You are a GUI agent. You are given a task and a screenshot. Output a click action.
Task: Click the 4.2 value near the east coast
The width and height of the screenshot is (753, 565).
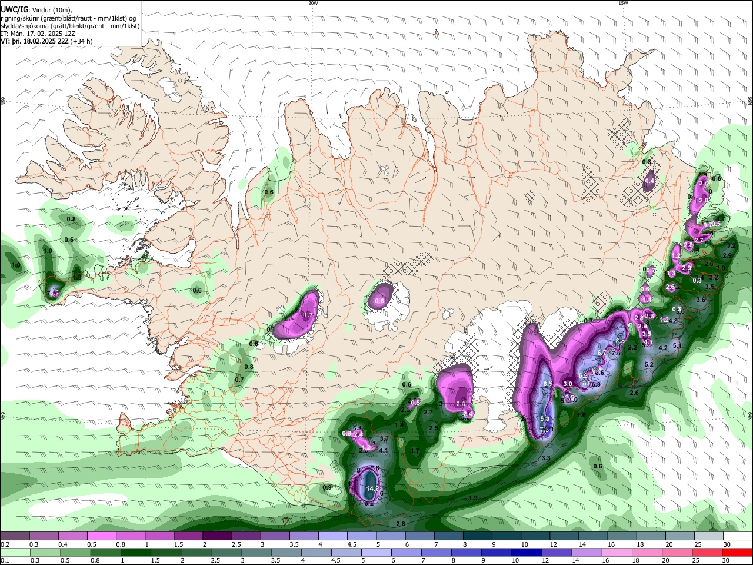click(x=663, y=348)
